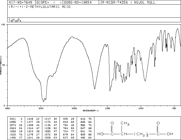The width and height of the screenshot is (181, 140).
Task: Select the 1083 peak table entry
Action: click(x=51, y=131)
